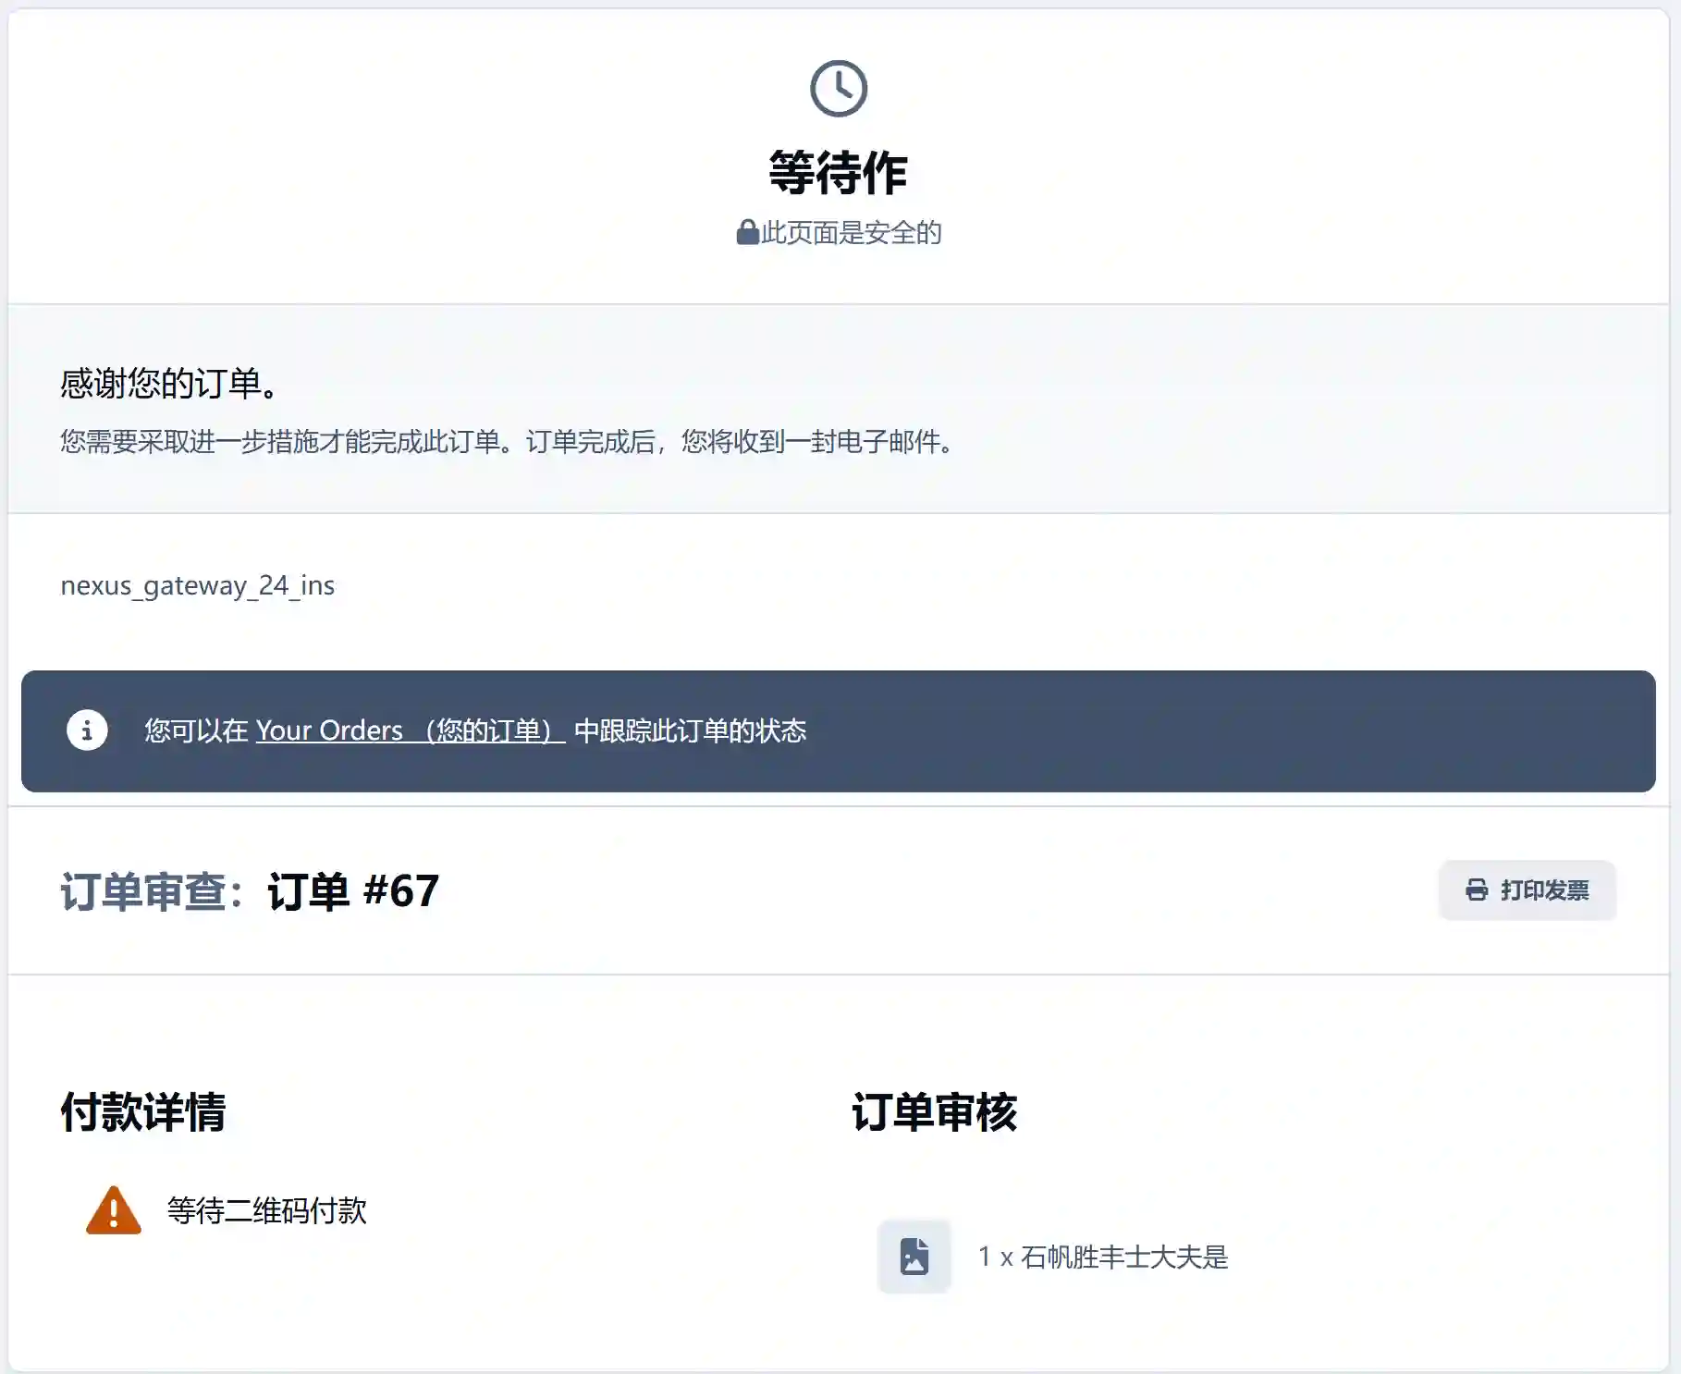Click the orange warning triangle icon
The height and width of the screenshot is (1374, 1681).
[x=113, y=1210]
